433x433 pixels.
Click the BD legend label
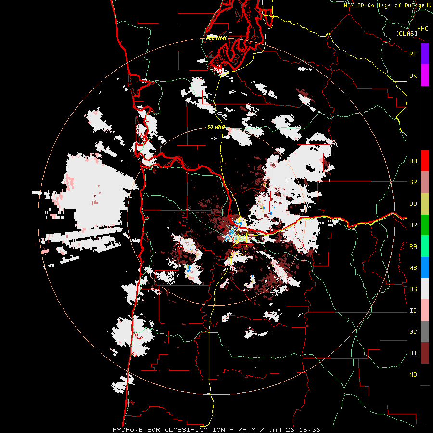(413, 204)
